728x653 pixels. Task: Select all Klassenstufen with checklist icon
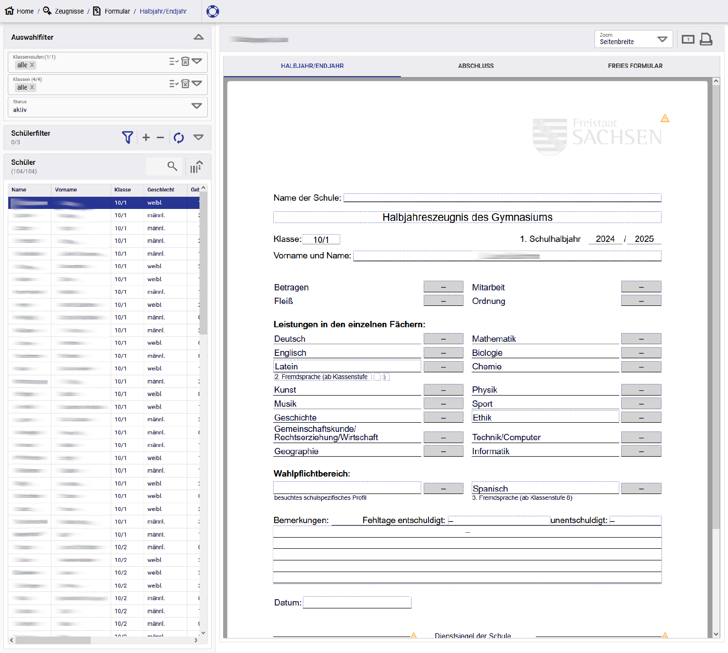(174, 61)
